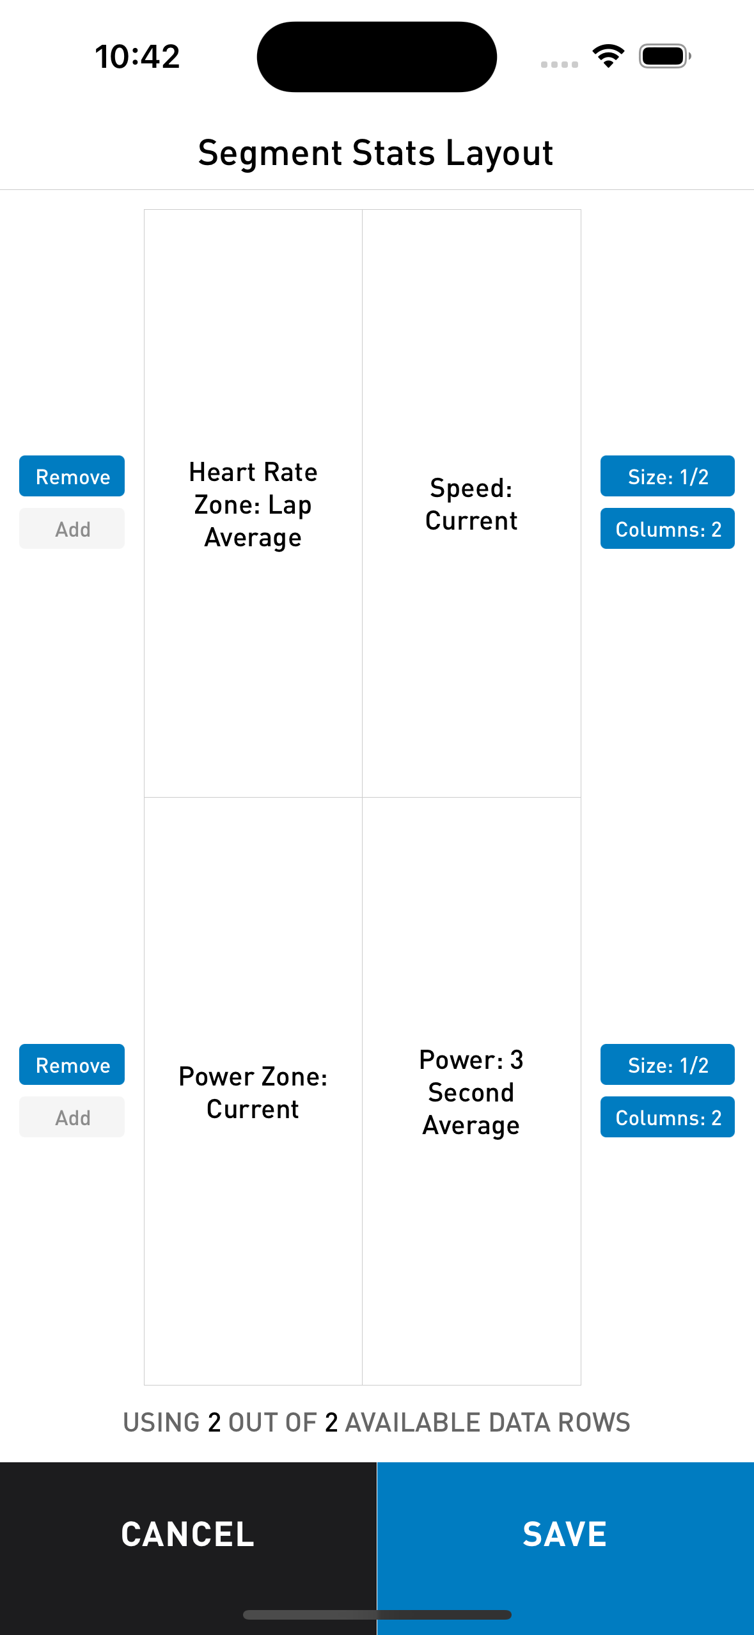Click the available data rows usage text

(376, 1421)
